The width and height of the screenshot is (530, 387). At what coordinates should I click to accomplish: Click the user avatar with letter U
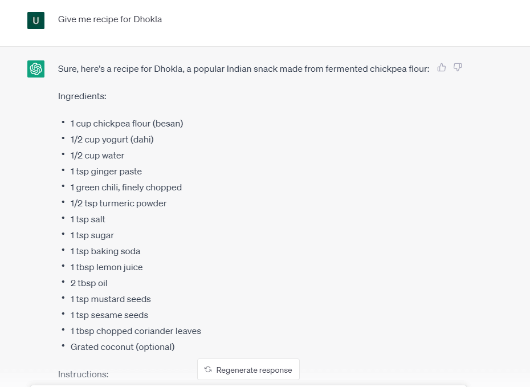pyautogui.click(x=35, y=20)
